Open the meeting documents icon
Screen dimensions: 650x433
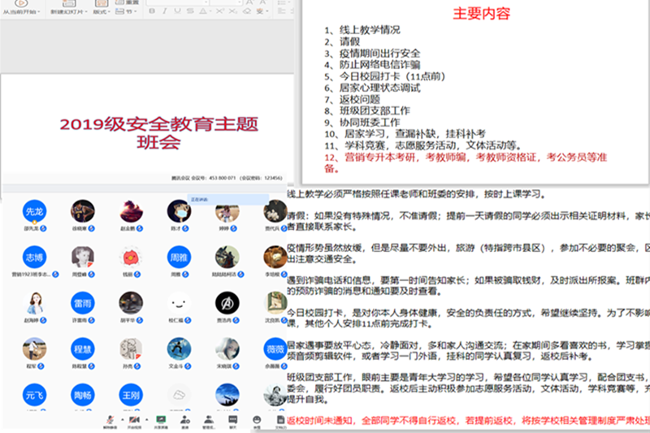(281, 420)
